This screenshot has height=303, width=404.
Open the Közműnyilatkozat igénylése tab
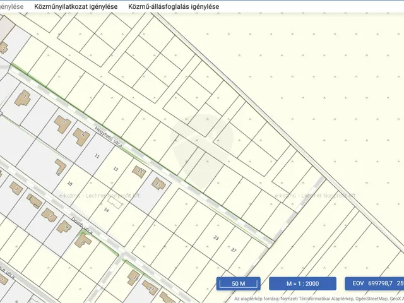coord(75,6)
